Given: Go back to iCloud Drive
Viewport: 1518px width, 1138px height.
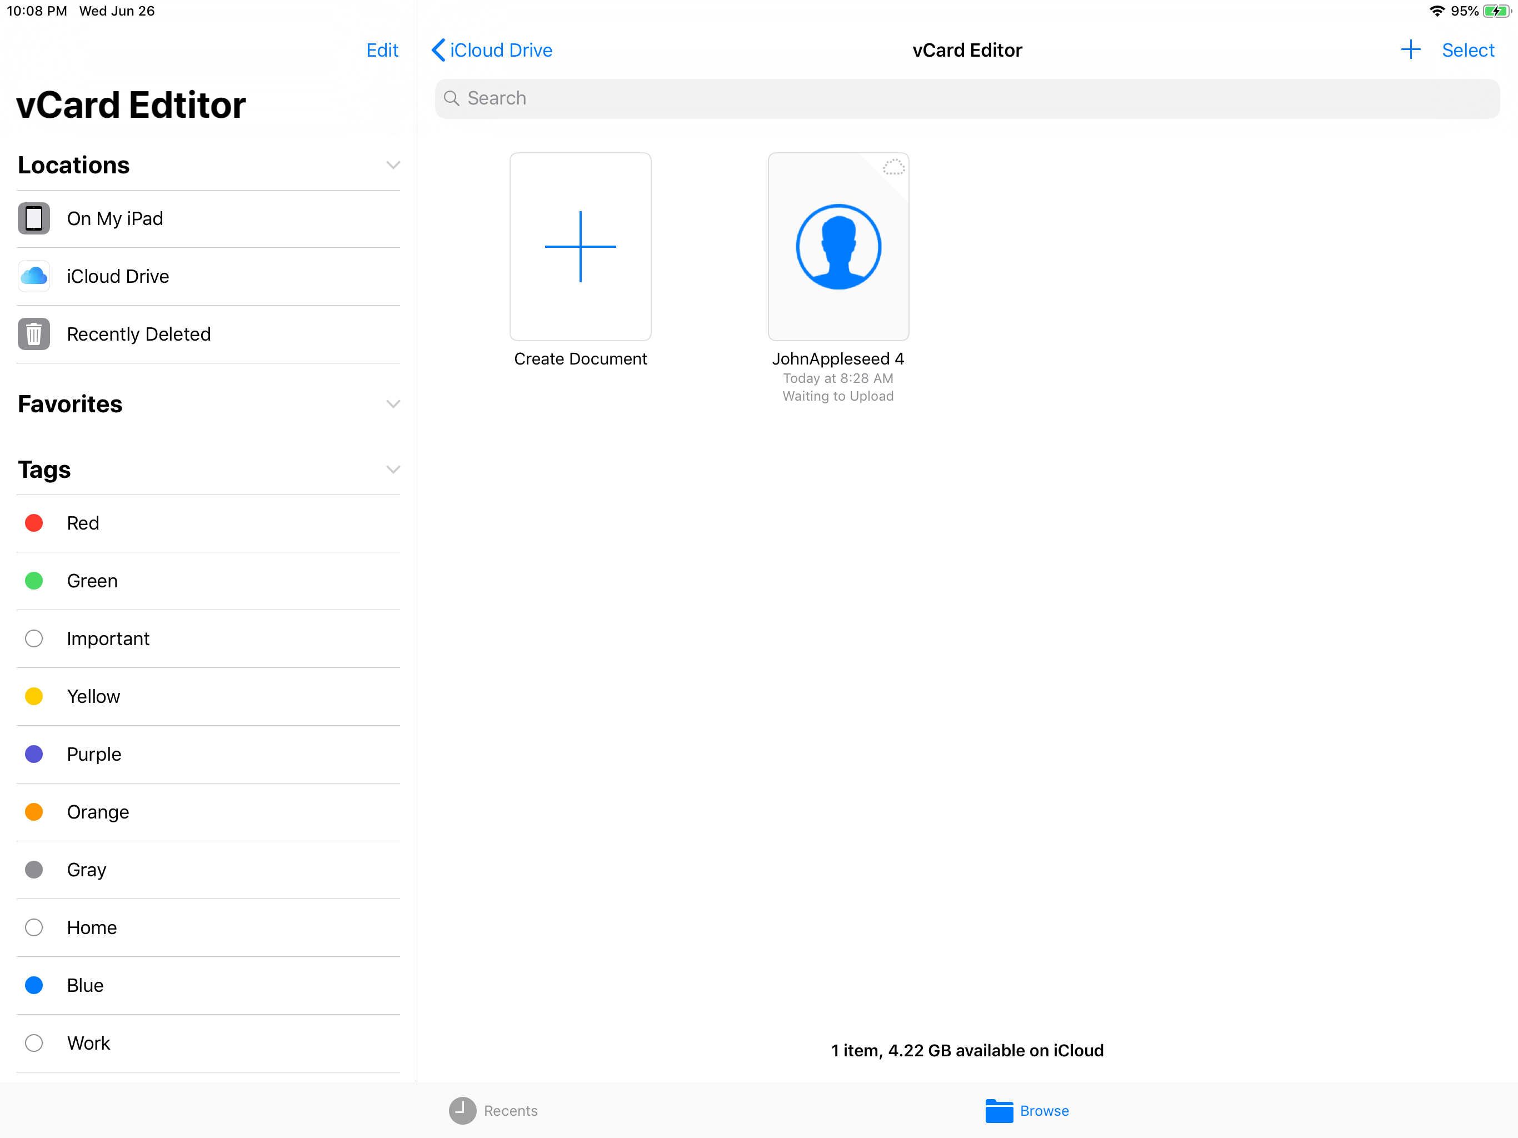Looking at the screenshot, I should coord(492,50).
